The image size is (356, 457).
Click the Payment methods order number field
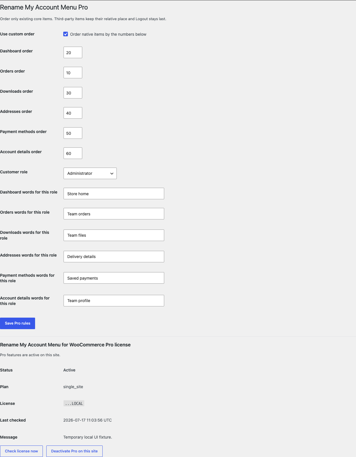pos(73,133)
